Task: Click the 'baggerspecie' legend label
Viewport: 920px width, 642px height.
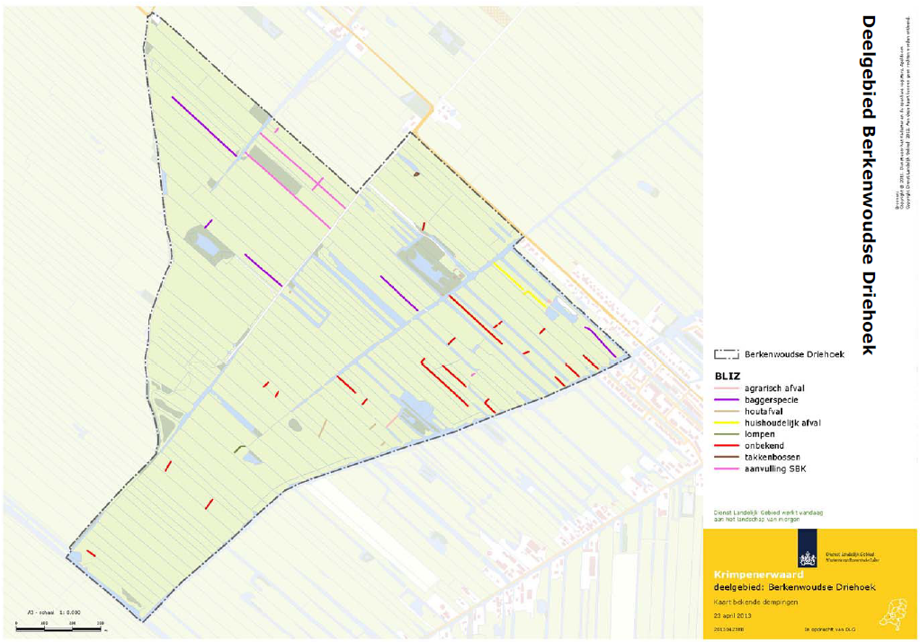Action: [771, 400]
